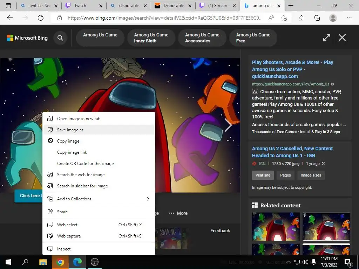Choose Web select option
This screenshot has width=359, height=269.
tap(99, 225)
